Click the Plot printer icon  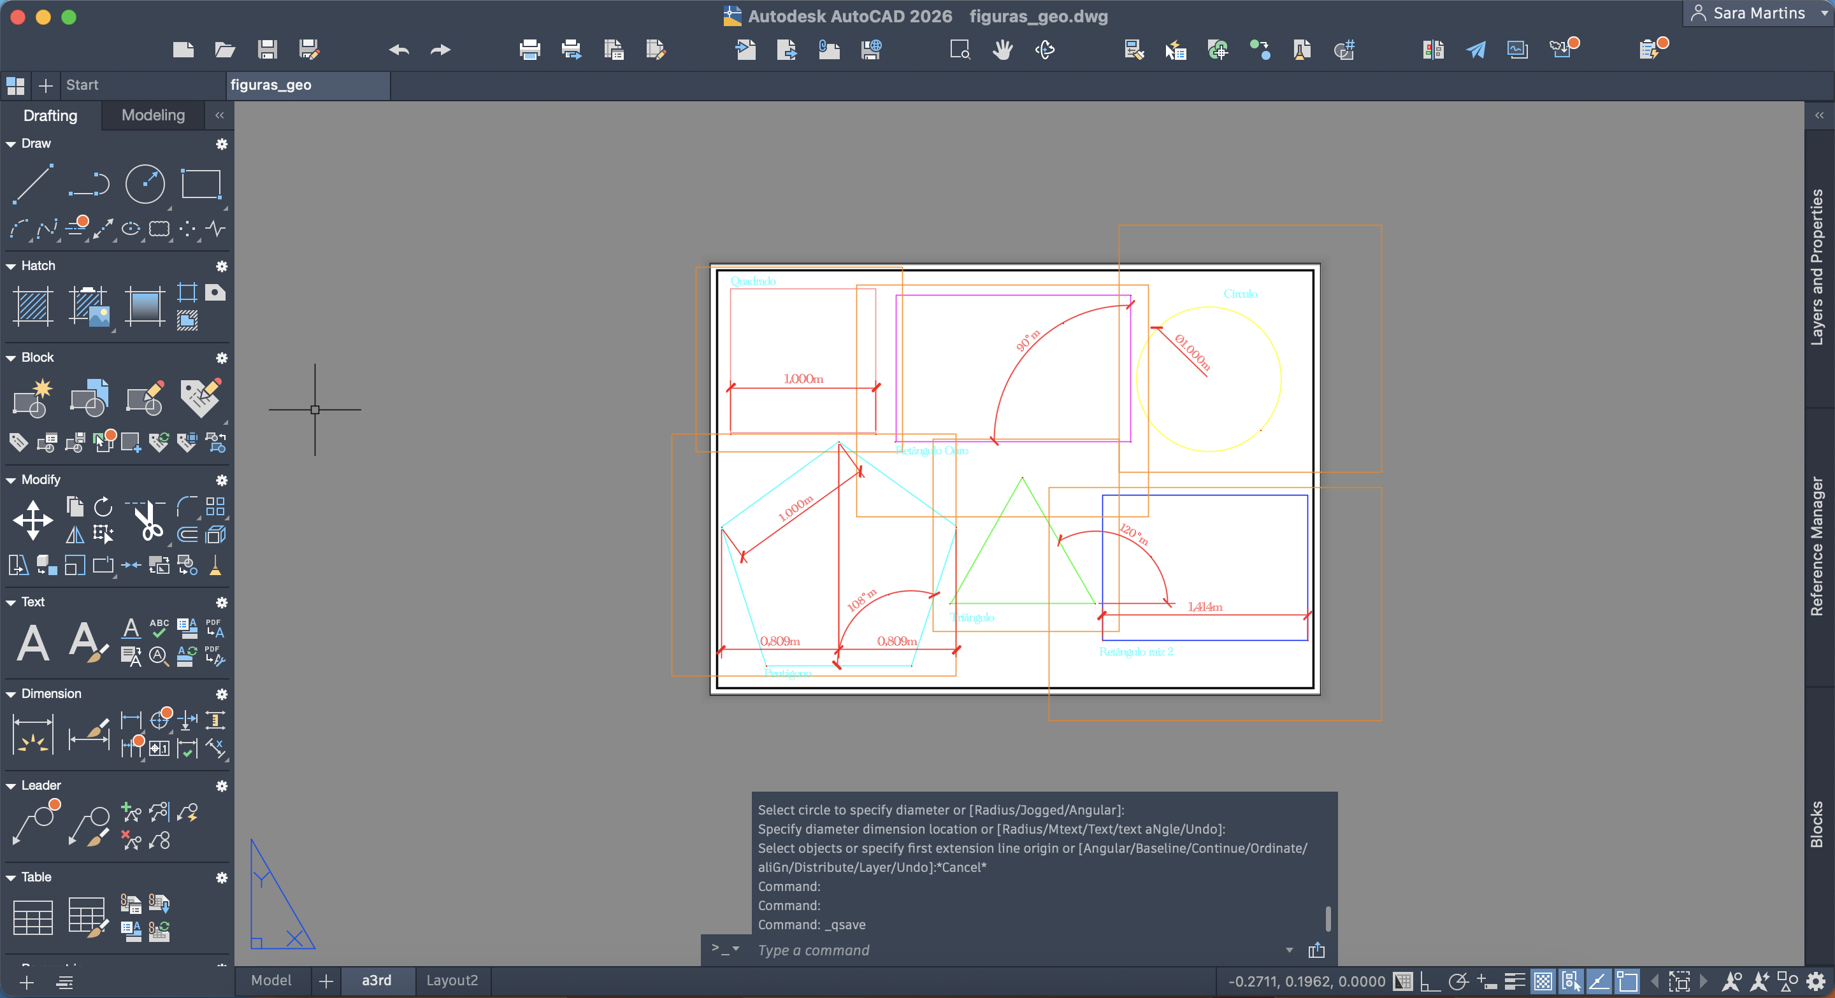click(x=529, y=50)
